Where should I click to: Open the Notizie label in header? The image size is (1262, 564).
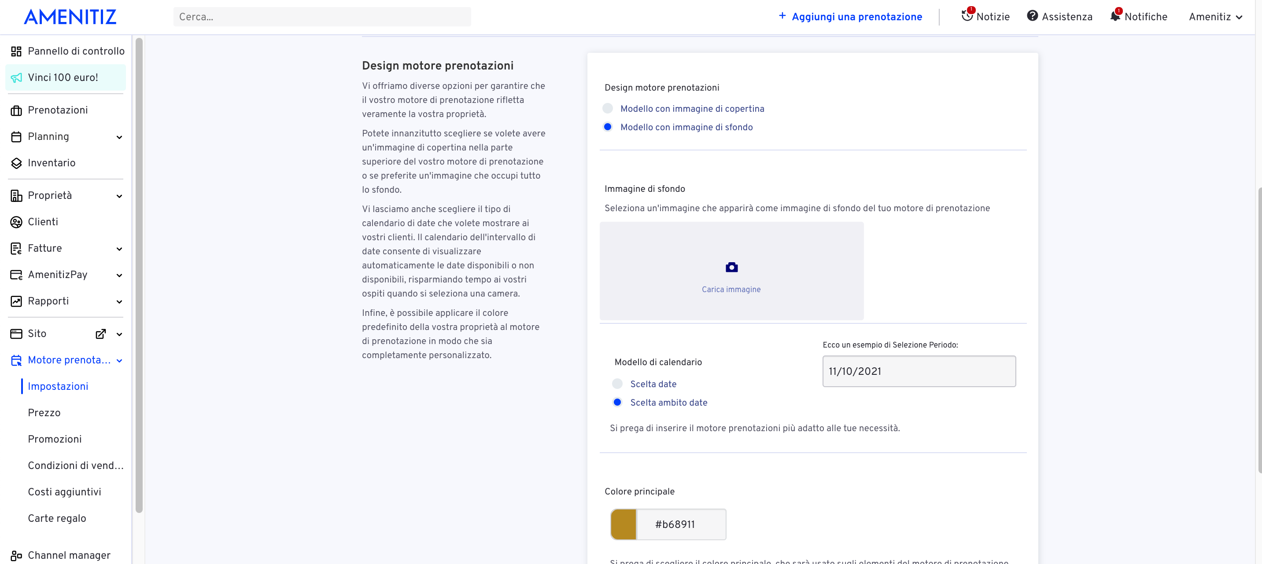point(993,17)
